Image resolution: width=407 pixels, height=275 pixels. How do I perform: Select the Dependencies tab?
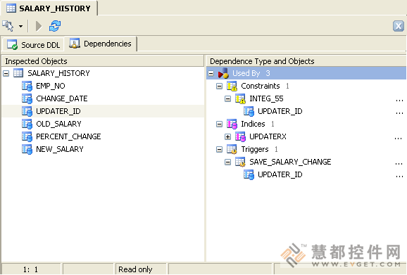point(100,44)
